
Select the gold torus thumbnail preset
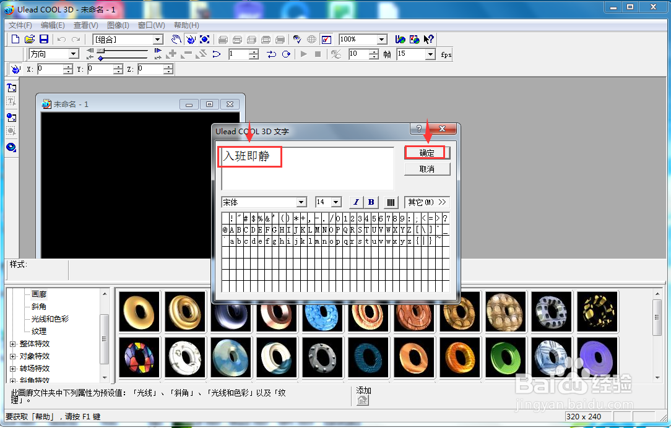[139, 312]
